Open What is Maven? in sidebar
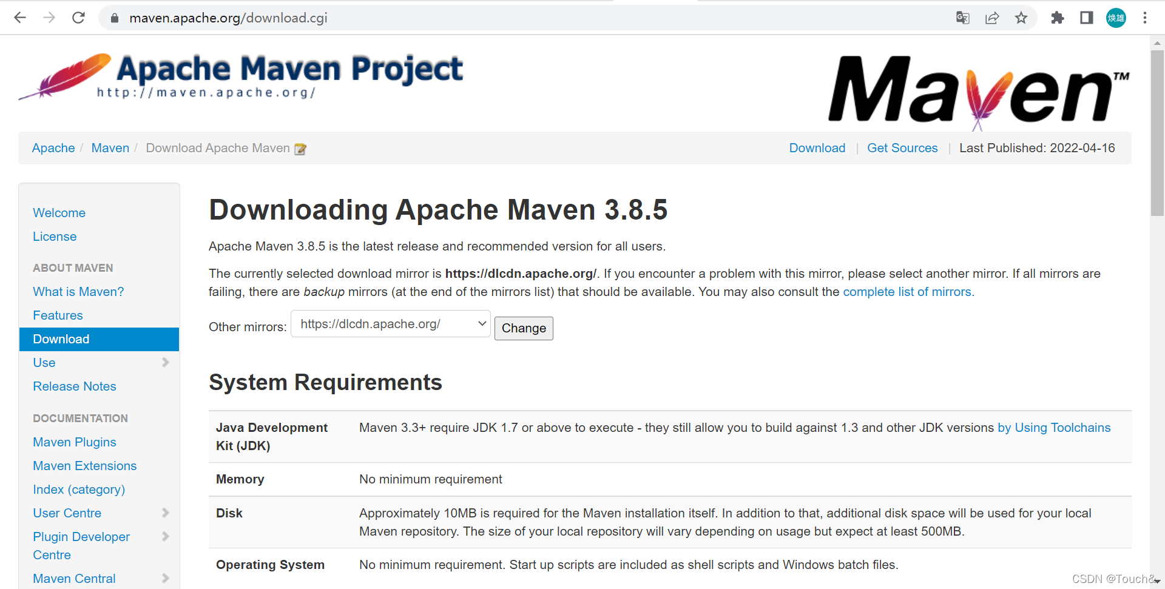Screen dimensions: 1165x589 click(x=78, y=292)
